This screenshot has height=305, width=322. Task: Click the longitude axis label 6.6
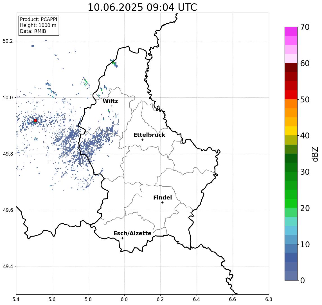(x=233, y=299)
